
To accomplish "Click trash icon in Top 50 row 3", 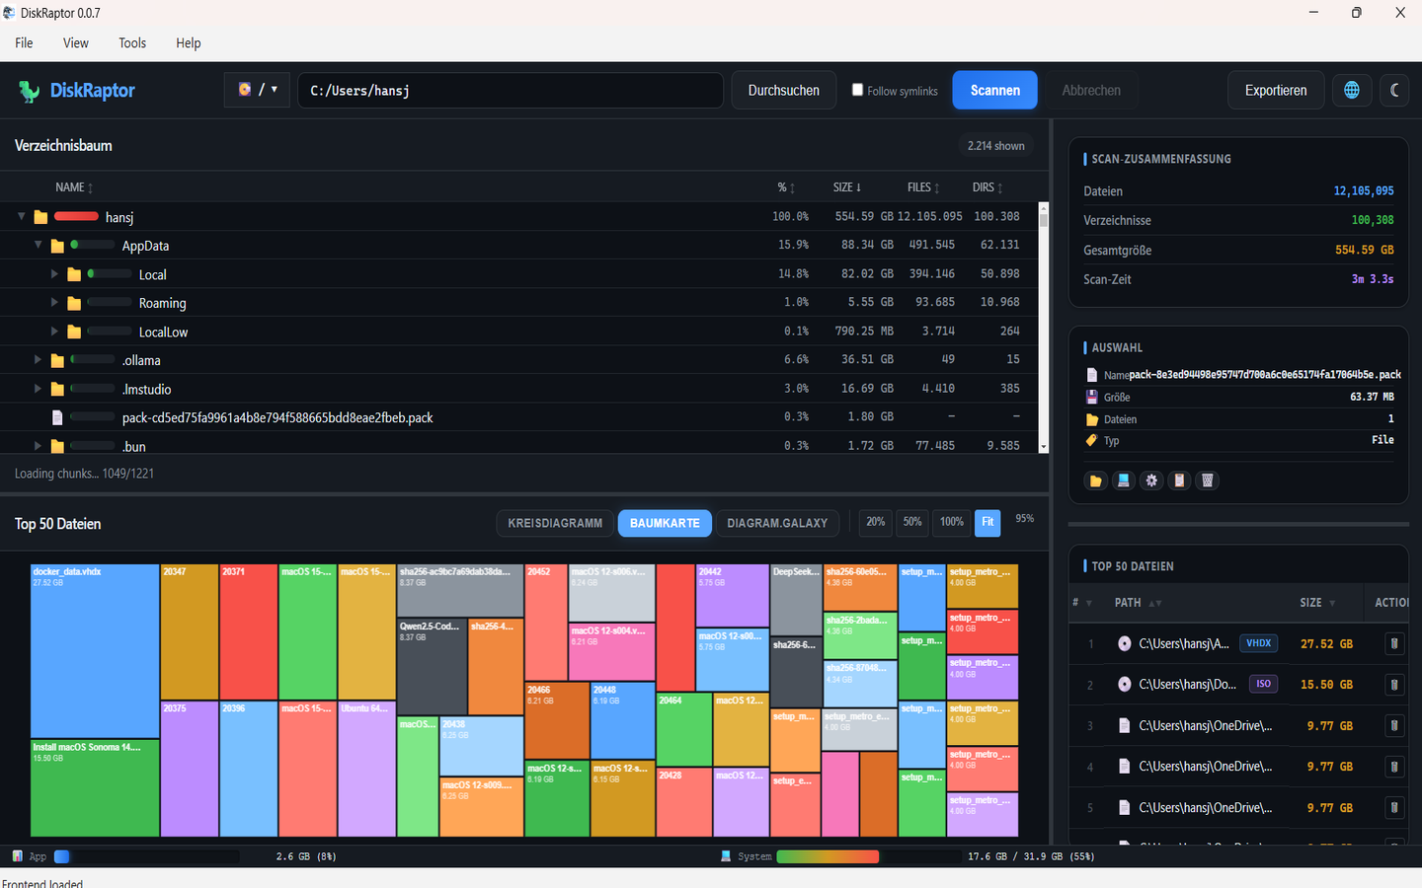I will tap(1394, 725).
